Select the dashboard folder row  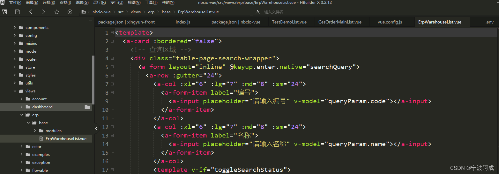coord(46,107)
